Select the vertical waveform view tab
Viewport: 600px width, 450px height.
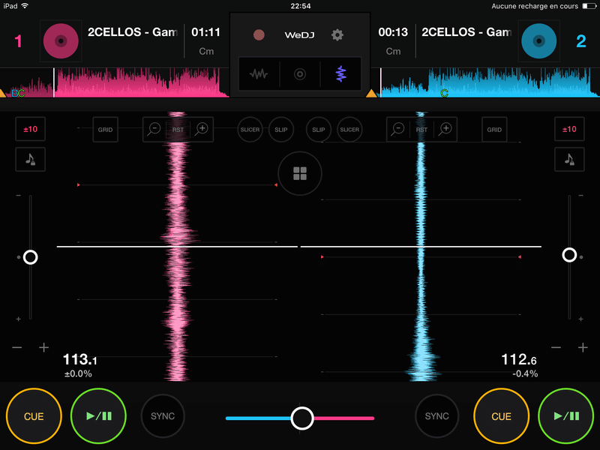click(341, 73)
